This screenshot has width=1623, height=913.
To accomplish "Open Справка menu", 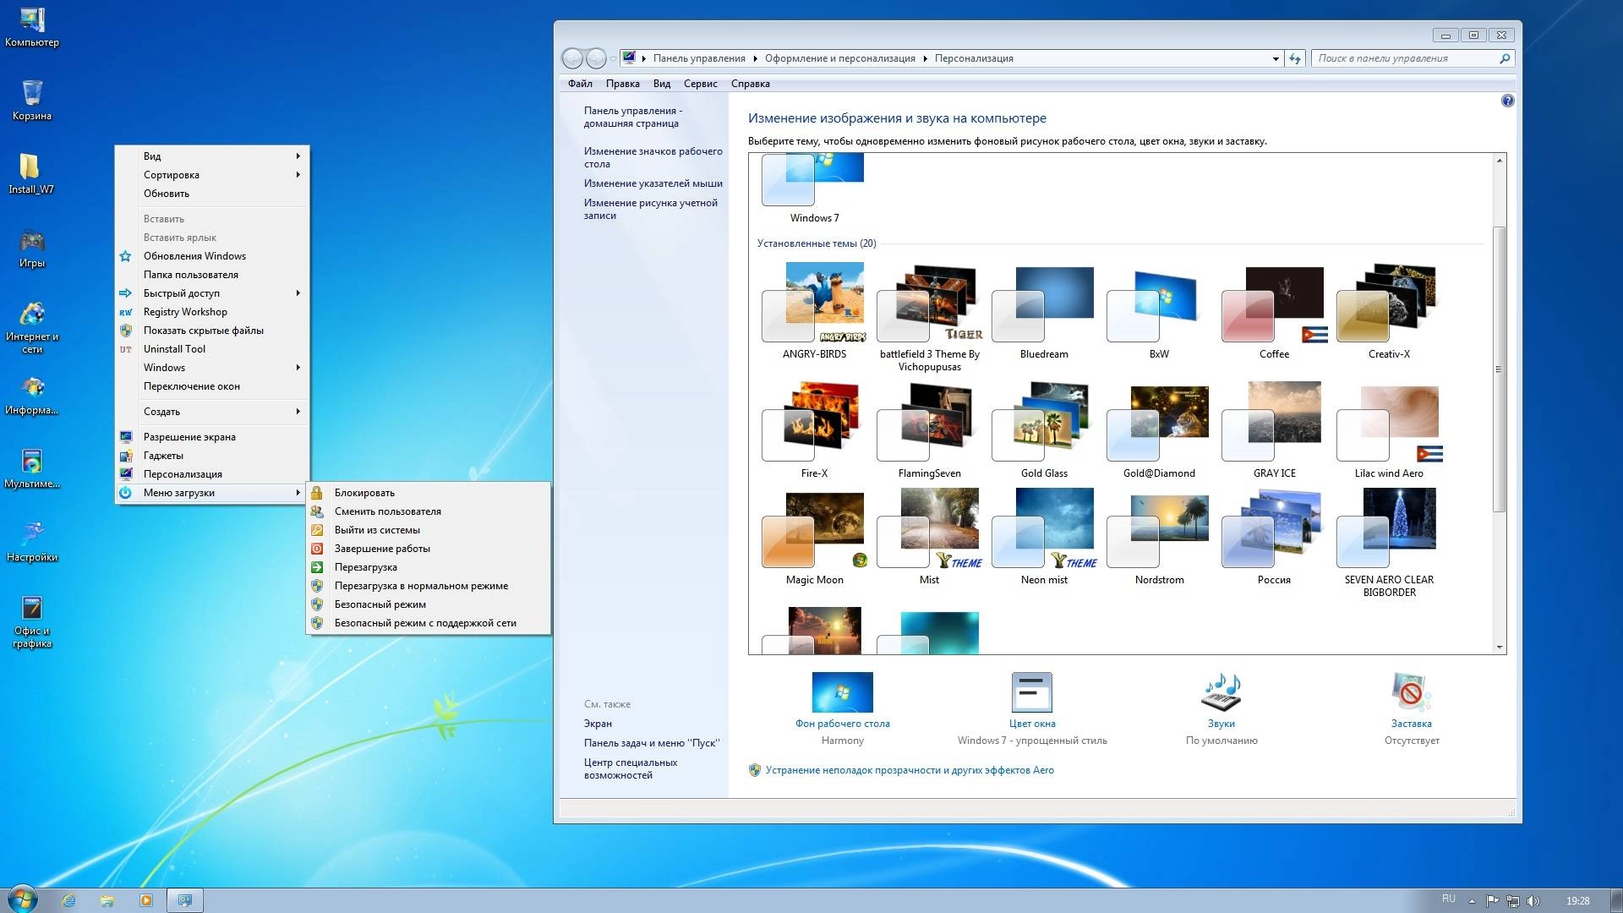I will [750, 84].
